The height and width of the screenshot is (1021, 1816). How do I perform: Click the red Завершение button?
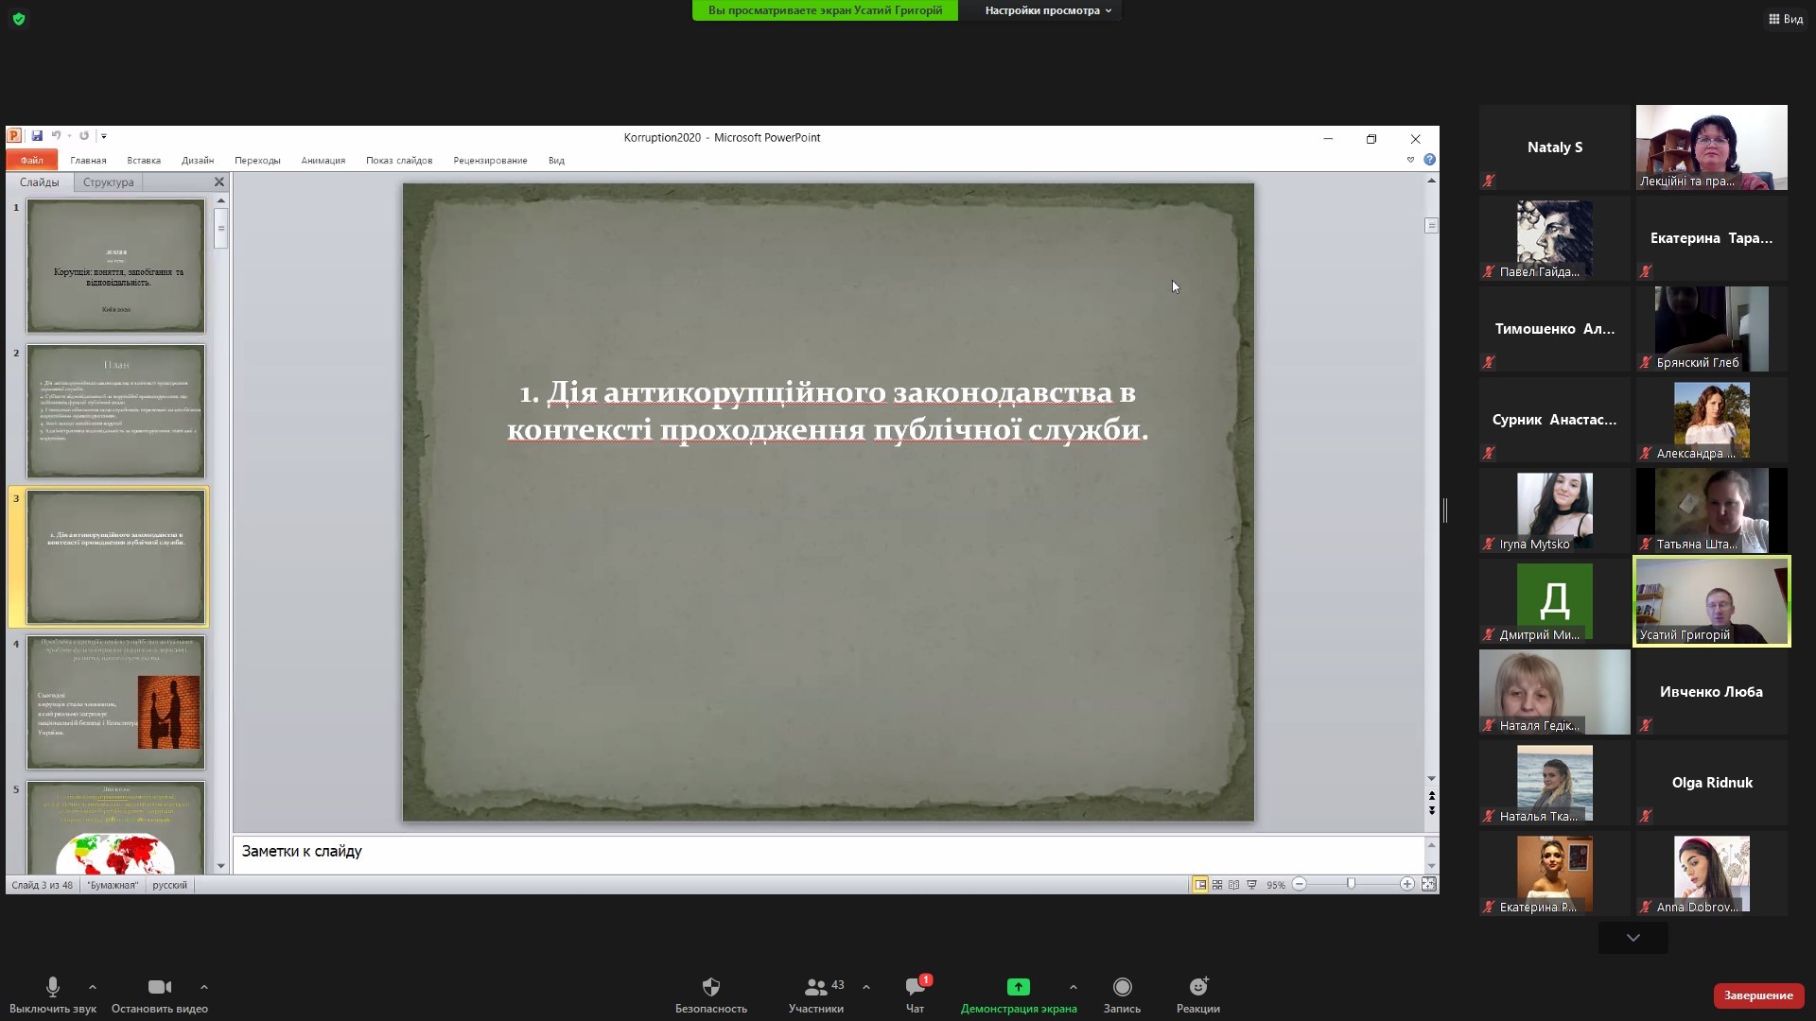1758,995
